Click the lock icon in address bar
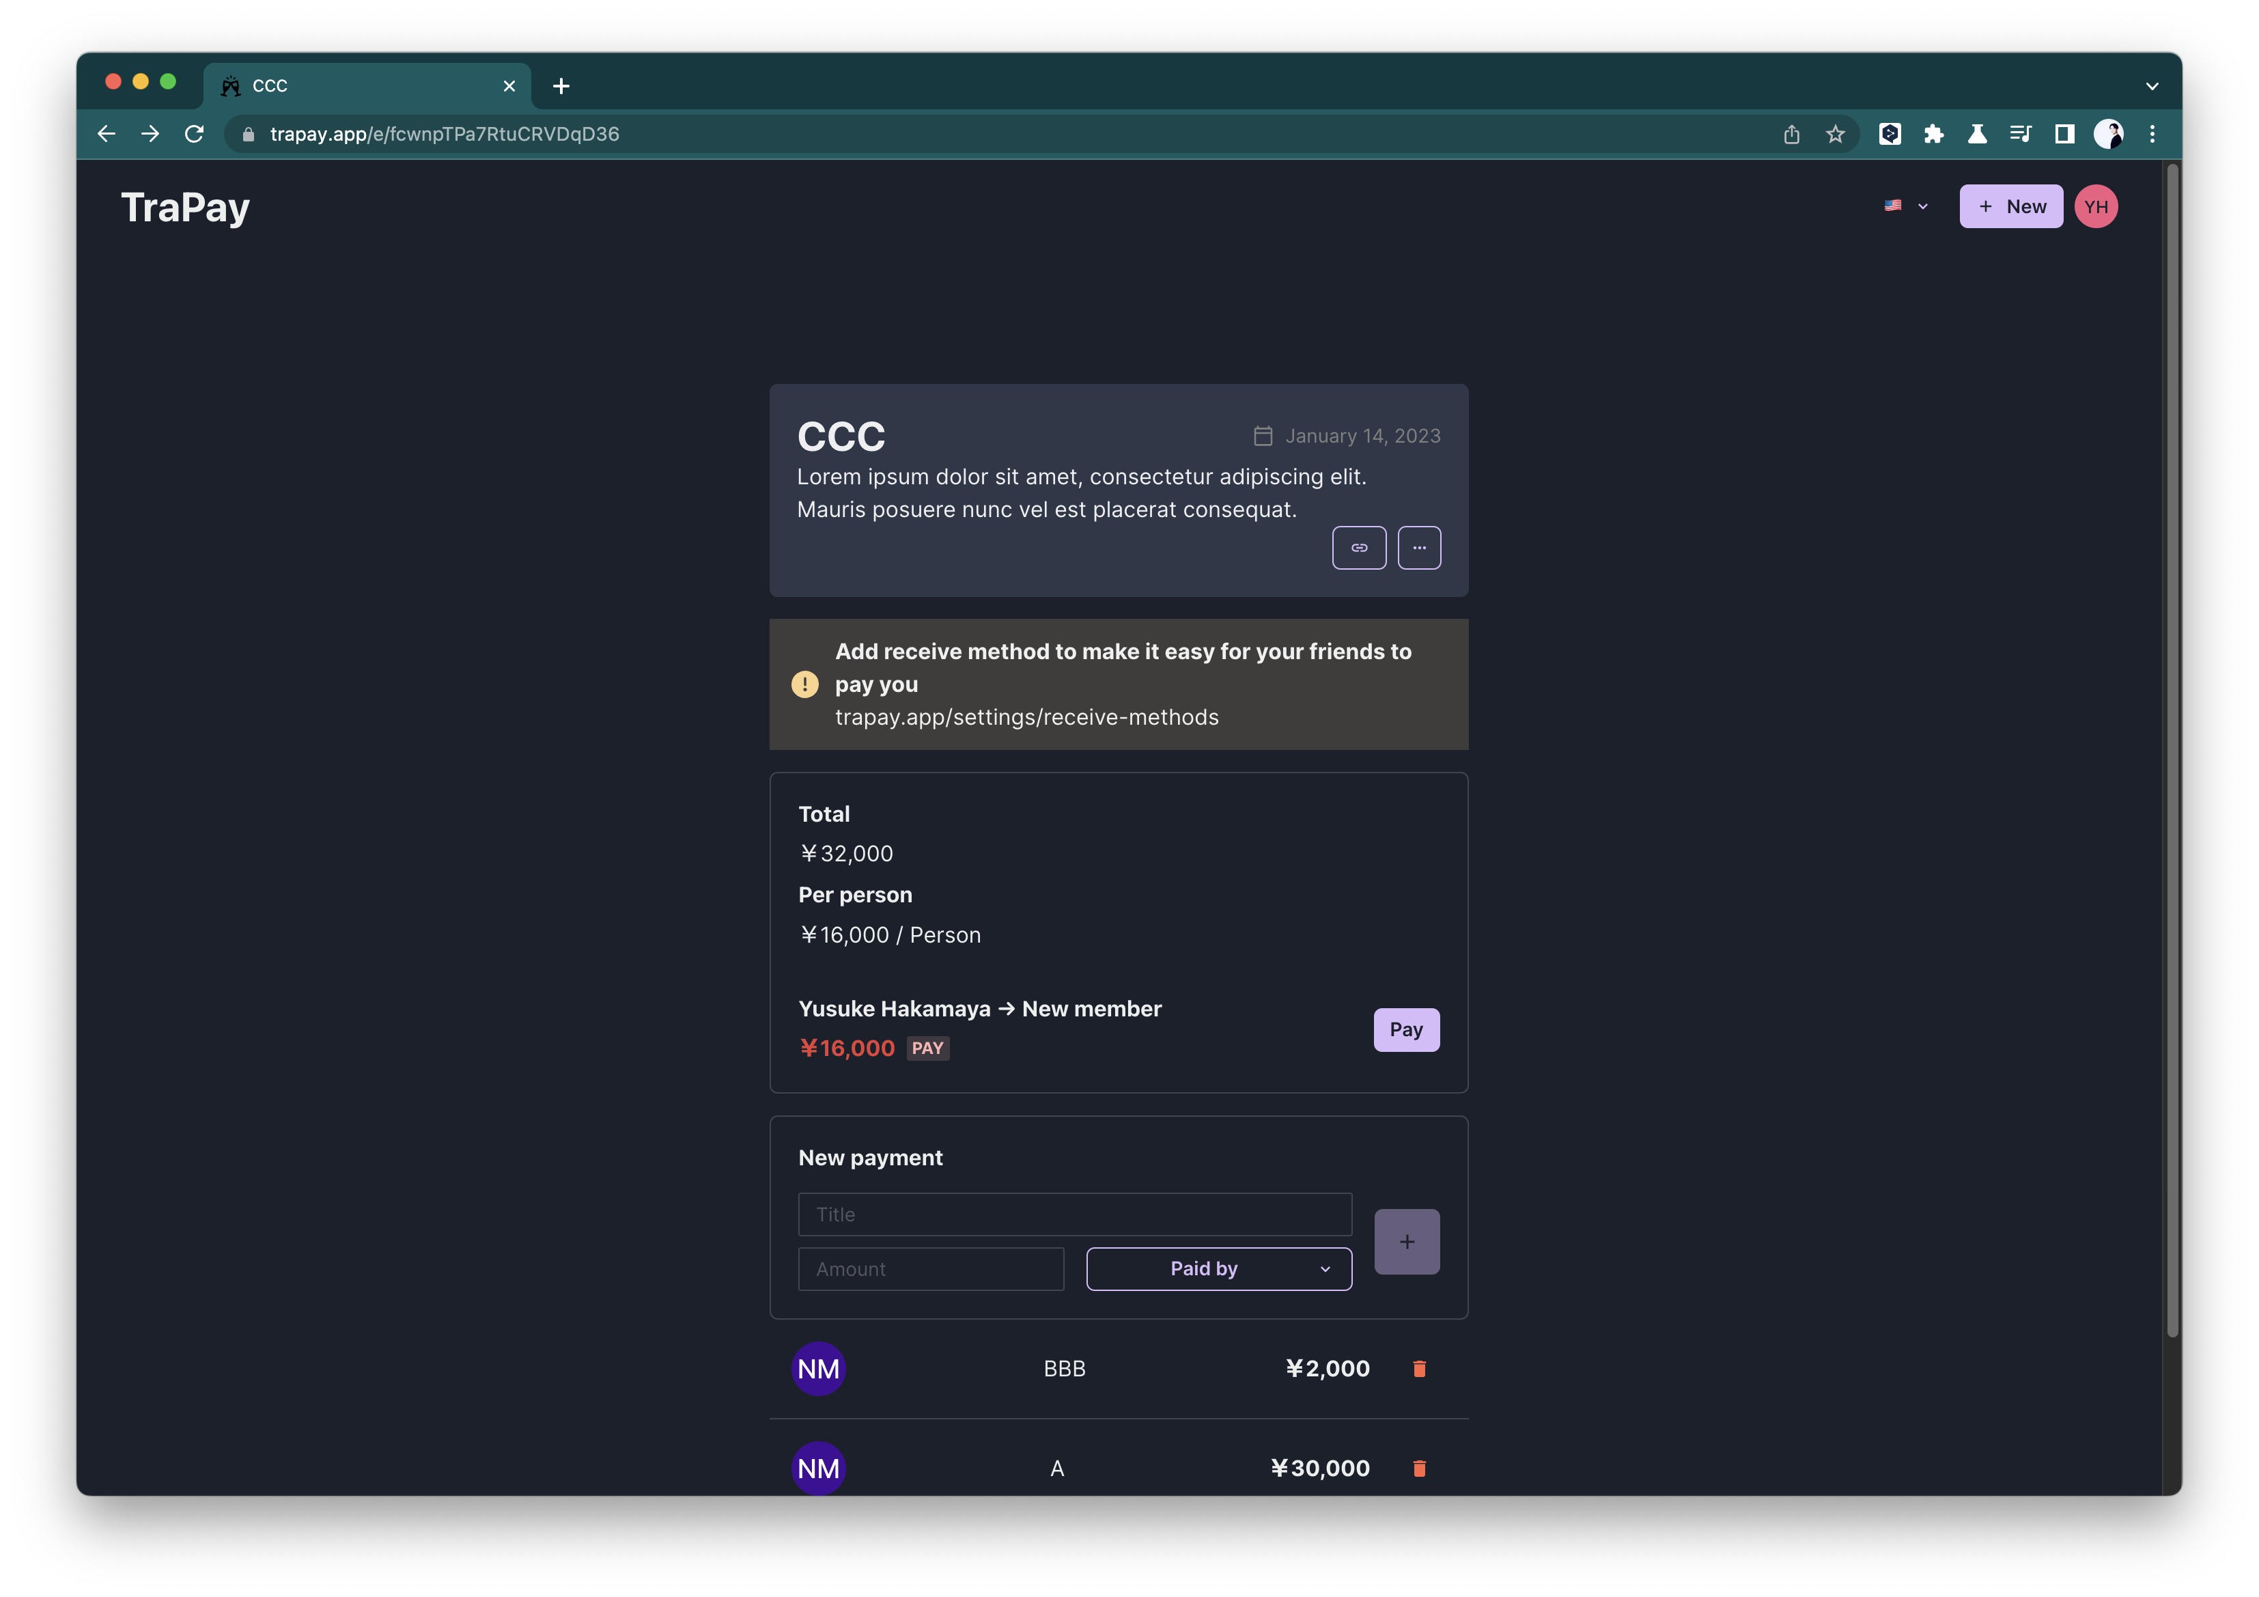This screenshot has height=1597, width=2259. (248, 135)
